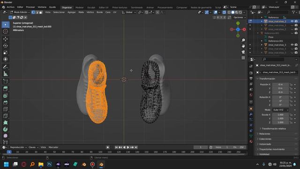Switch orthographic/perspective with grid icon

243,58
